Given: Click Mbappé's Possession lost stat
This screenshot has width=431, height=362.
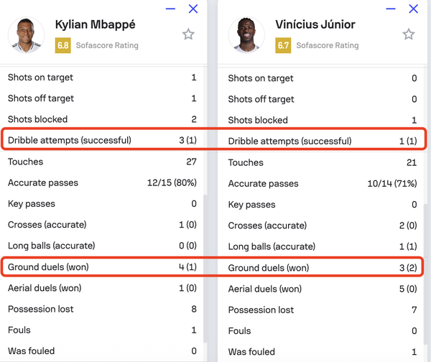Looking at the screenshot, I should coord(102,309).
